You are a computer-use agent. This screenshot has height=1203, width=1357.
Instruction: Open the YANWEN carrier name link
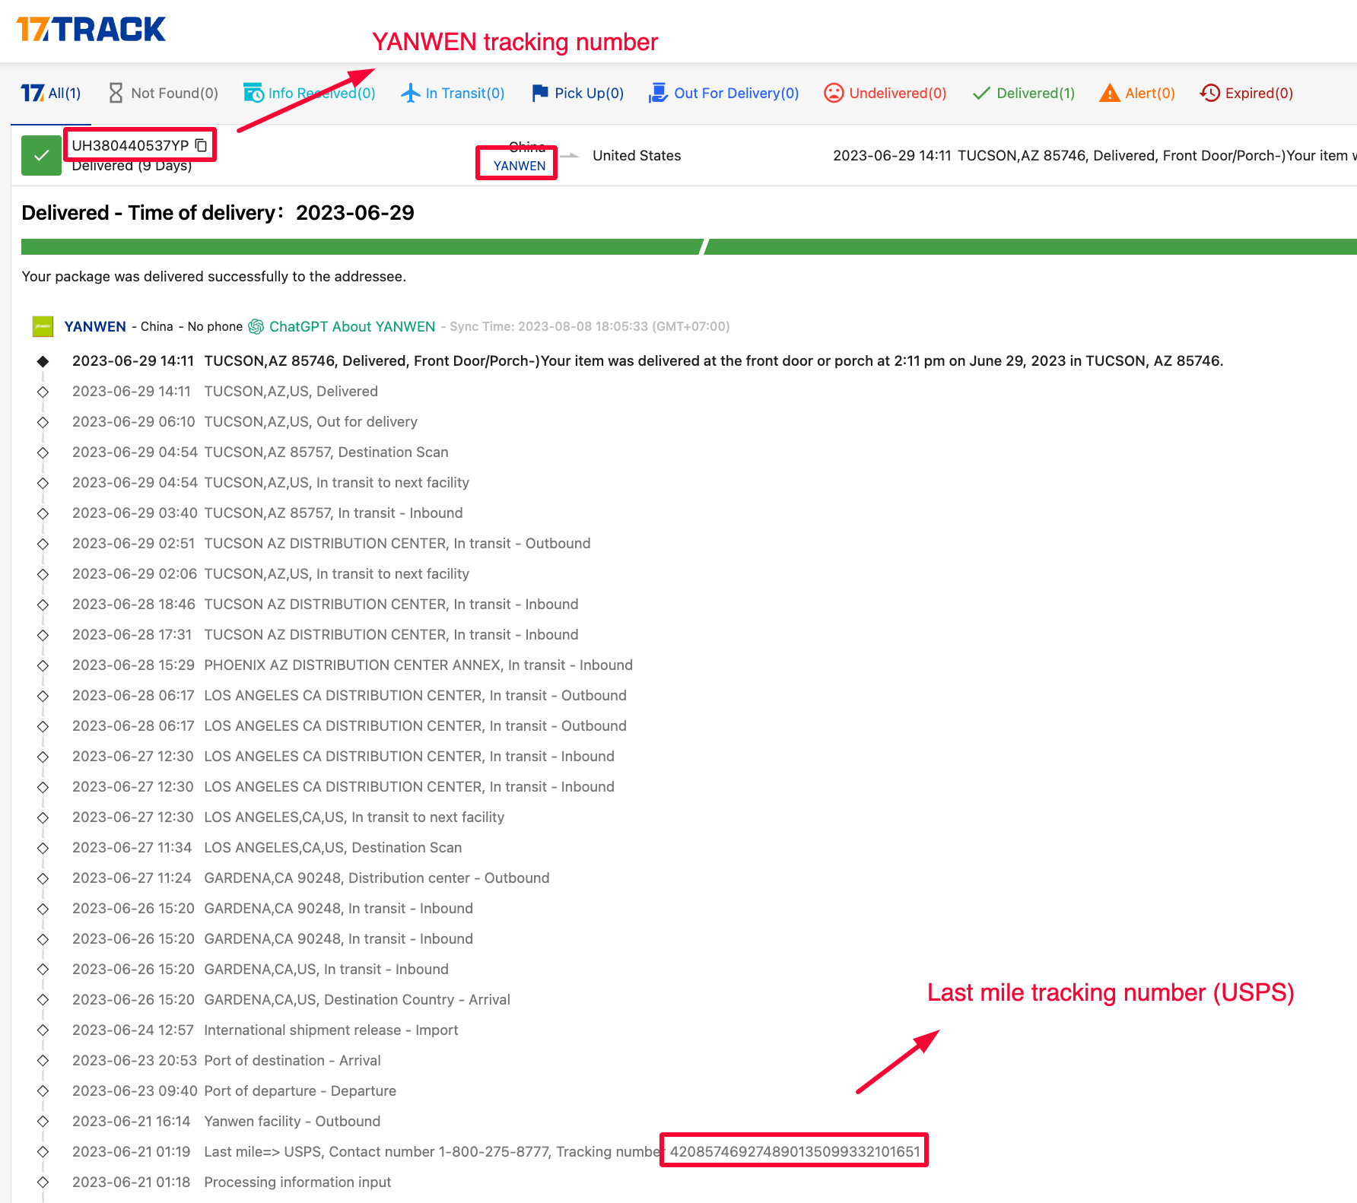point(95,326)
